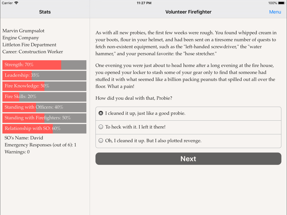Click Relationship with SO 60% bar
287x215 pixels.
[x=44, y=128]
